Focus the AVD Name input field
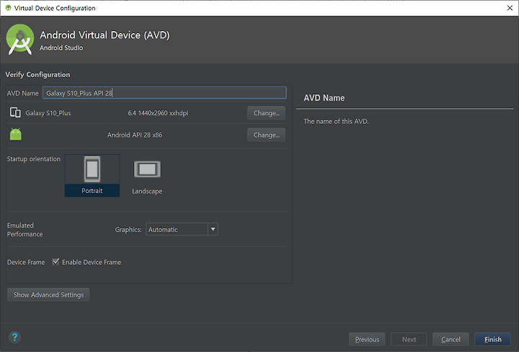This screenshot has height=352, width=519. tap(164, 93)
